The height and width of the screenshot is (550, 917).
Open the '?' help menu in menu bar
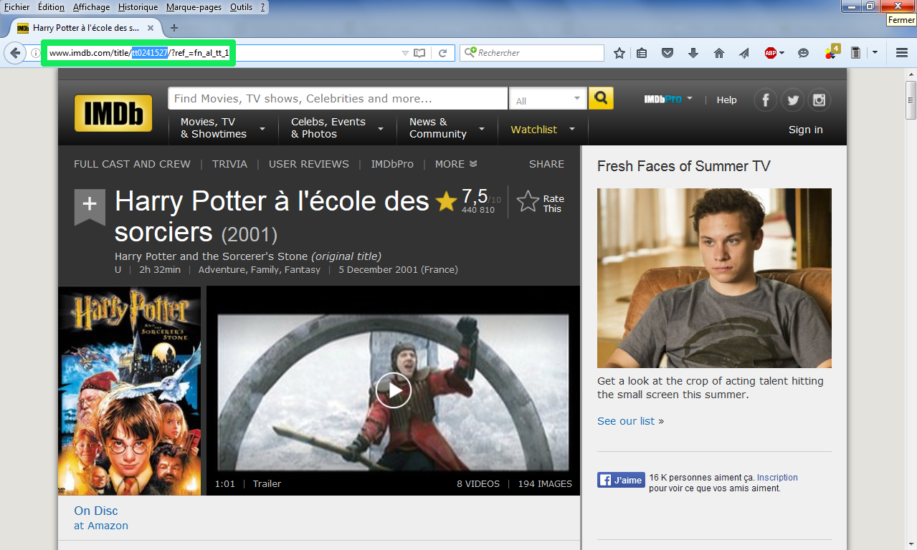(x=263, y=7)
